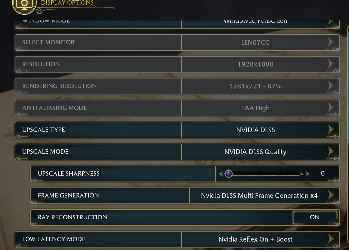Open the NVIDIA DLSS Quality mode selector

click(255, 152)
